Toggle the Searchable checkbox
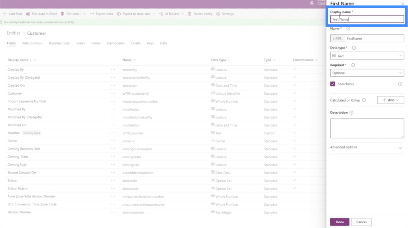 pos(333,84)
